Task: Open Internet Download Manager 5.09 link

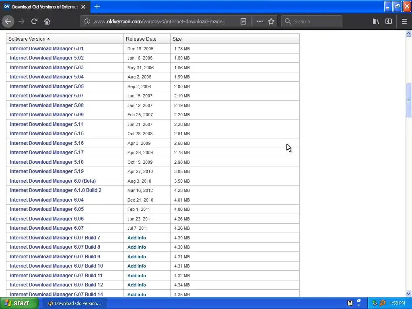Action: (x=47, y=115)
